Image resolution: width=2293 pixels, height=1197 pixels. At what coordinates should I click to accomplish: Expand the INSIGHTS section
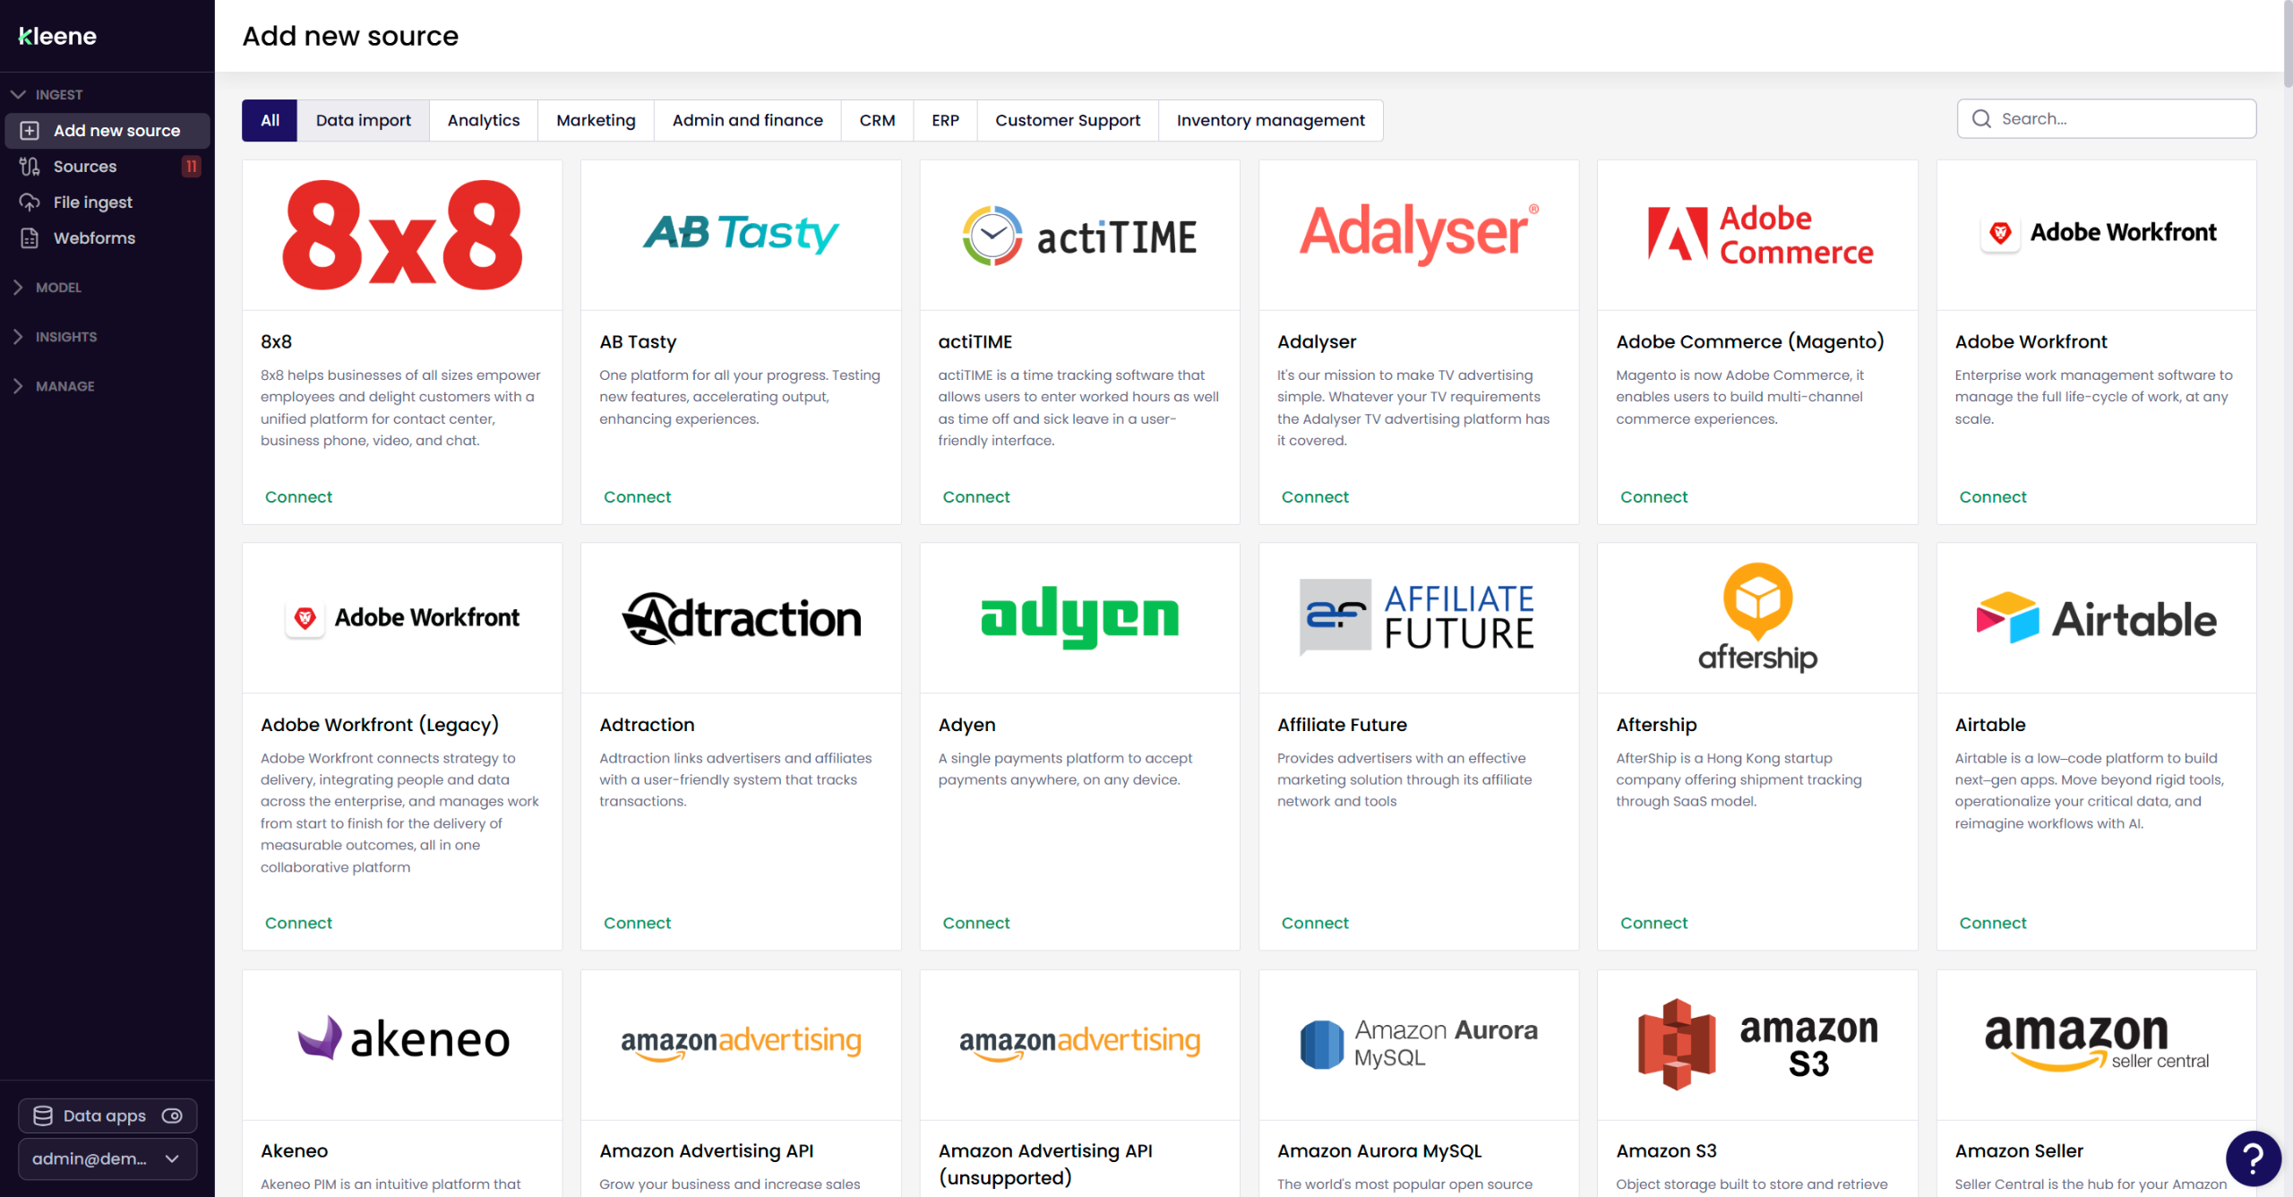tap(18, 337)
